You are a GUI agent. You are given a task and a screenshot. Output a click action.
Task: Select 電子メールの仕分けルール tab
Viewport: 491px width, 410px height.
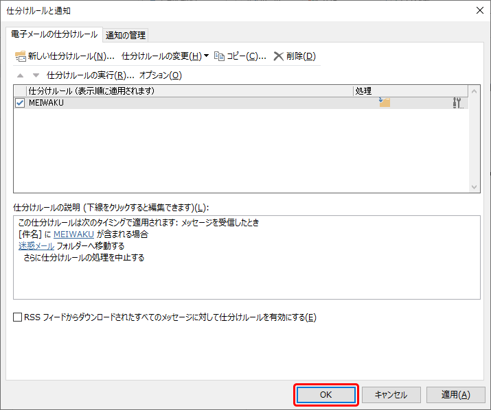coord(54,34)
